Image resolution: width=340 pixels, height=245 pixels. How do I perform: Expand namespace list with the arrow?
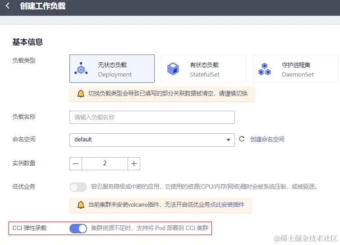(228, 140)
